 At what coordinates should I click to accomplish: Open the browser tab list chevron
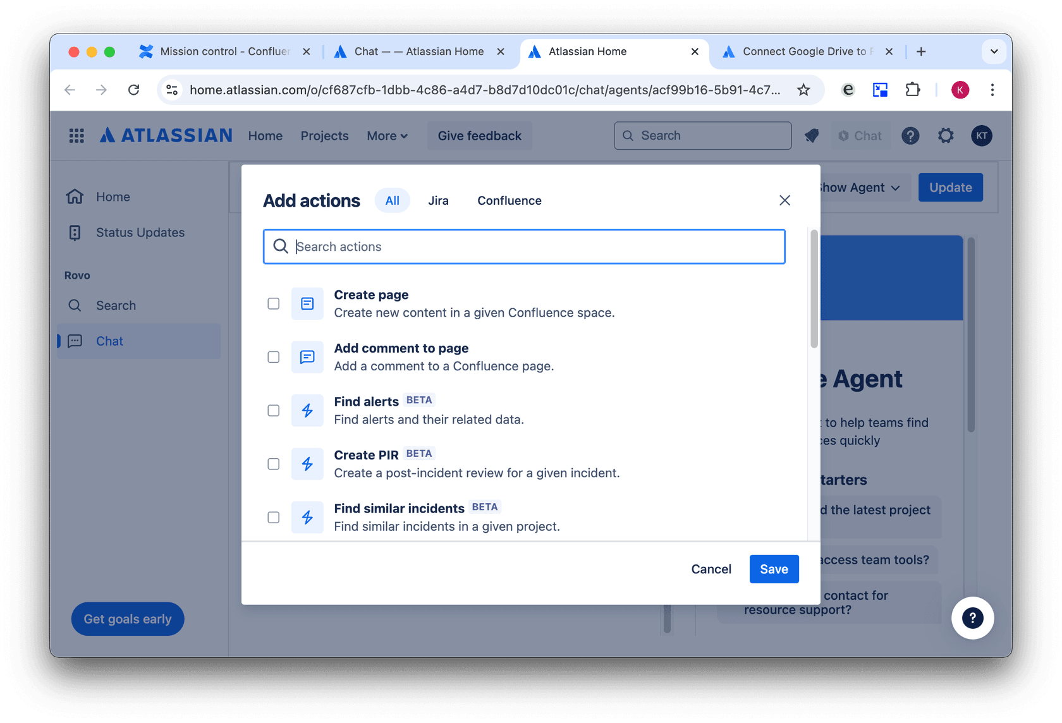(994, 51)
